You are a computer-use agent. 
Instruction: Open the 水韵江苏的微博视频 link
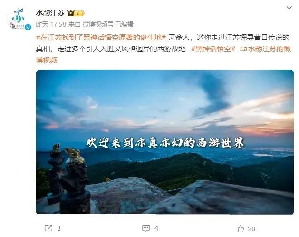tap(164, 55)
